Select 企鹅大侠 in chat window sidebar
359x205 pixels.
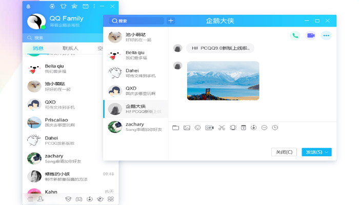pos(136,109)
